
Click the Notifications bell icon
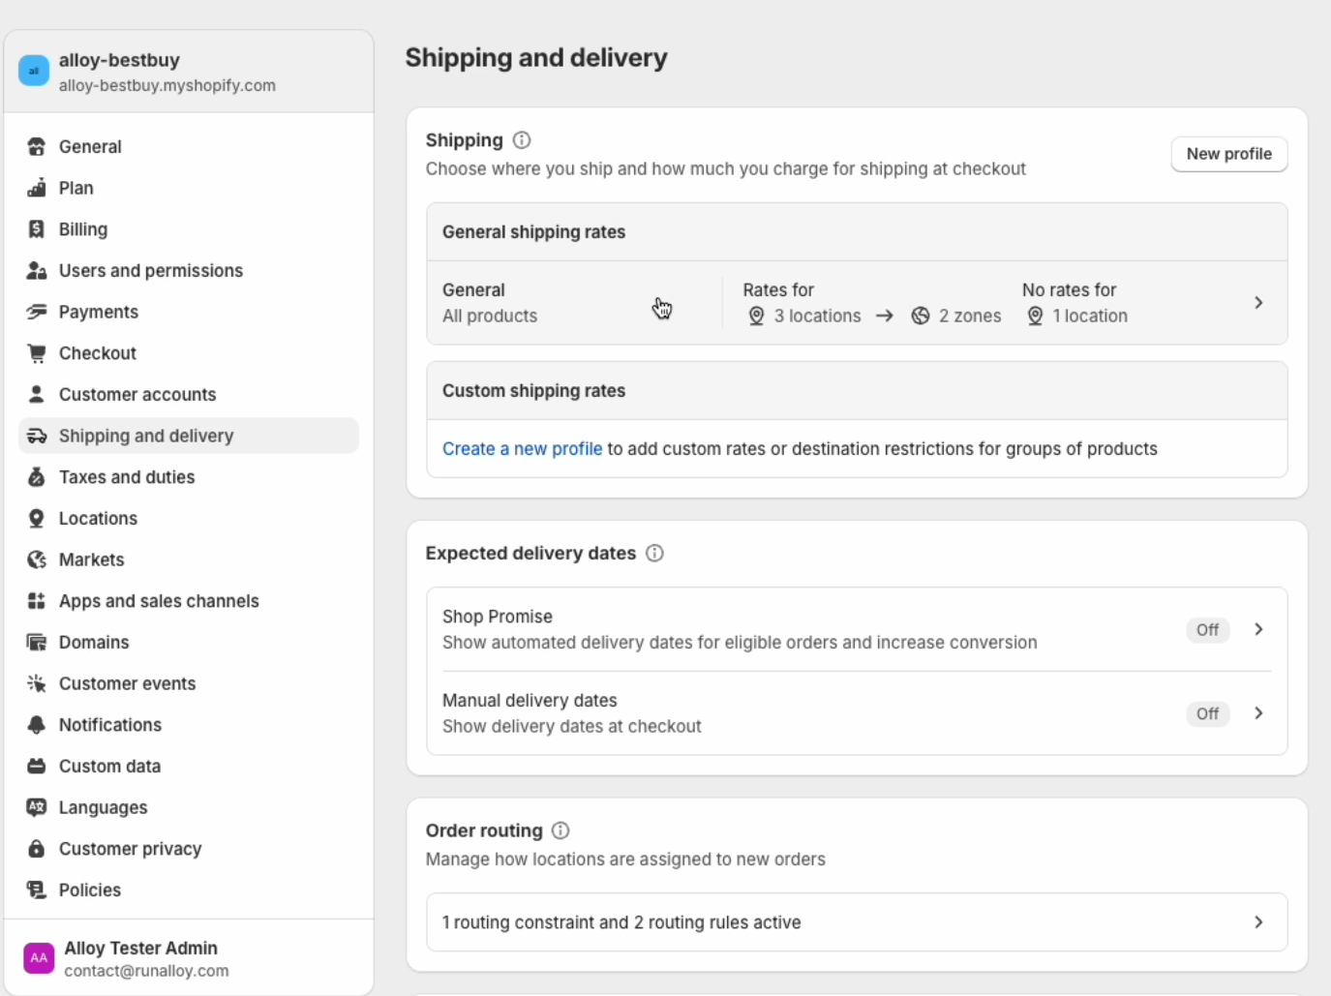coord(37,725)
